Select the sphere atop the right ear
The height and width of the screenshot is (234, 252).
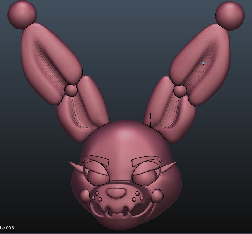(x=230, y=16)
